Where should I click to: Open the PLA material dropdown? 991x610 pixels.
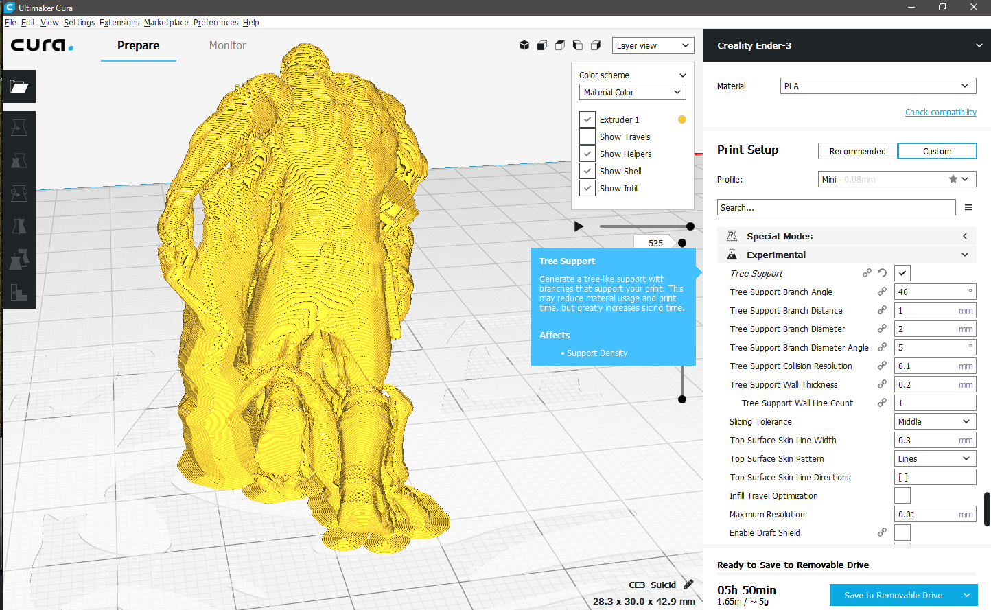878,86
